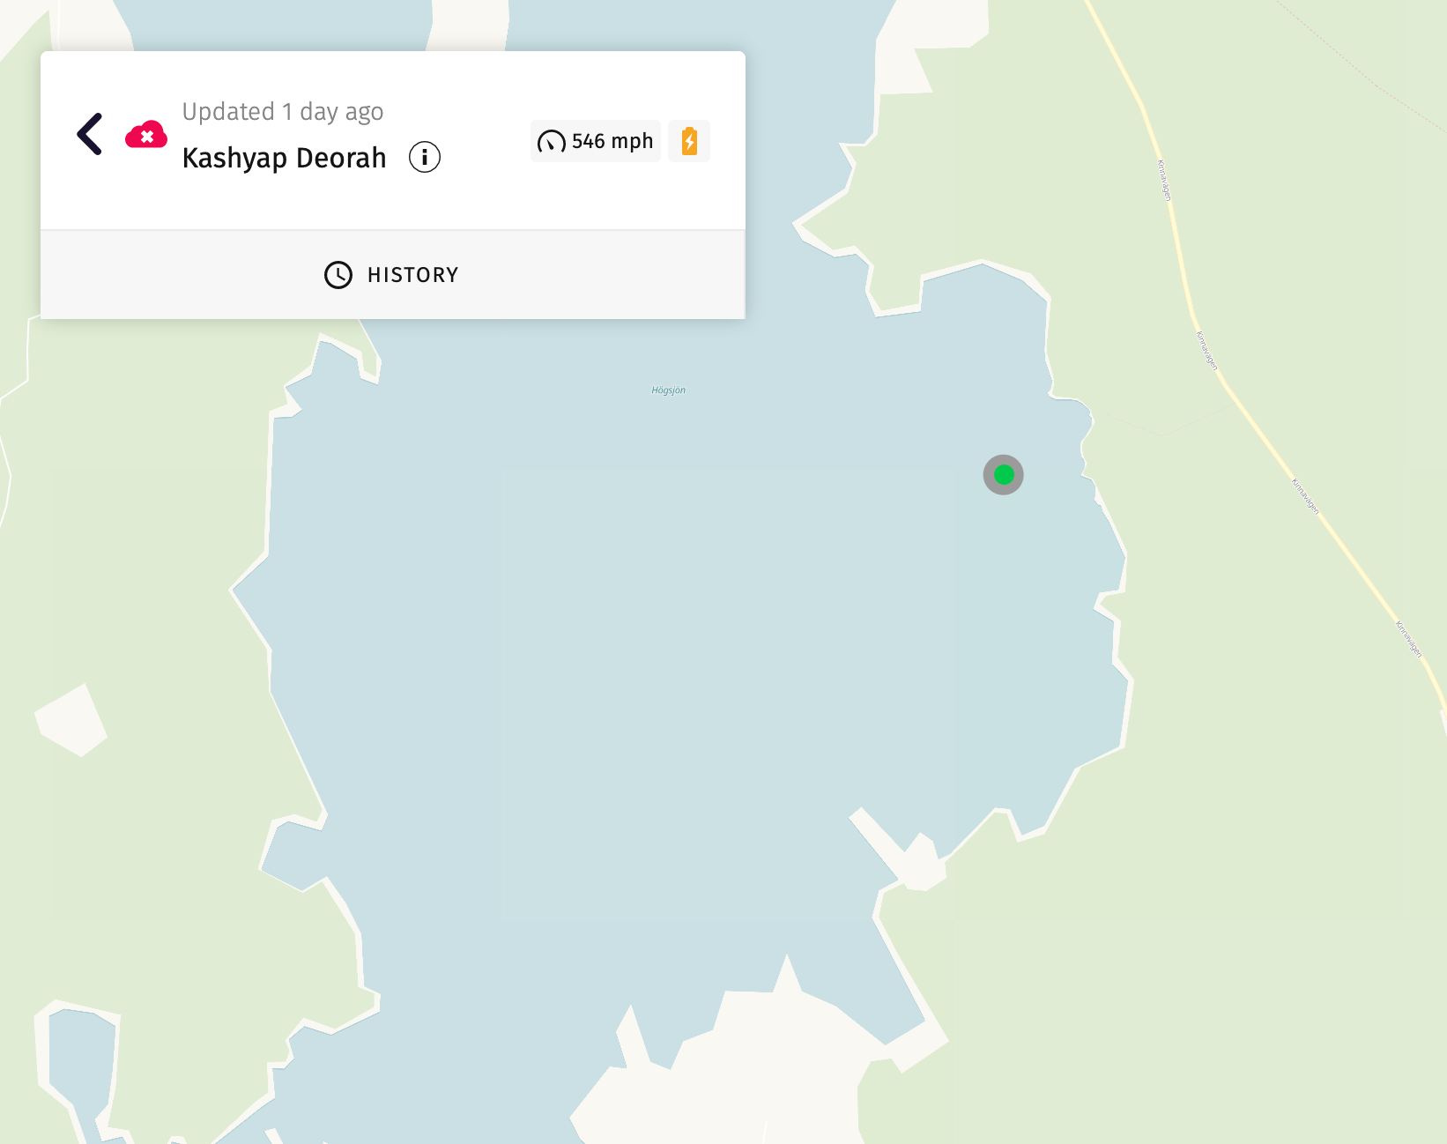The height and width of the screenshot is (1144, 1447).
Task: Select the green location marker on map
Action: tap(1004, 475)
